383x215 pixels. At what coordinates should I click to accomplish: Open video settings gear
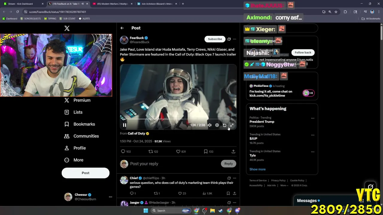(217, 125)
